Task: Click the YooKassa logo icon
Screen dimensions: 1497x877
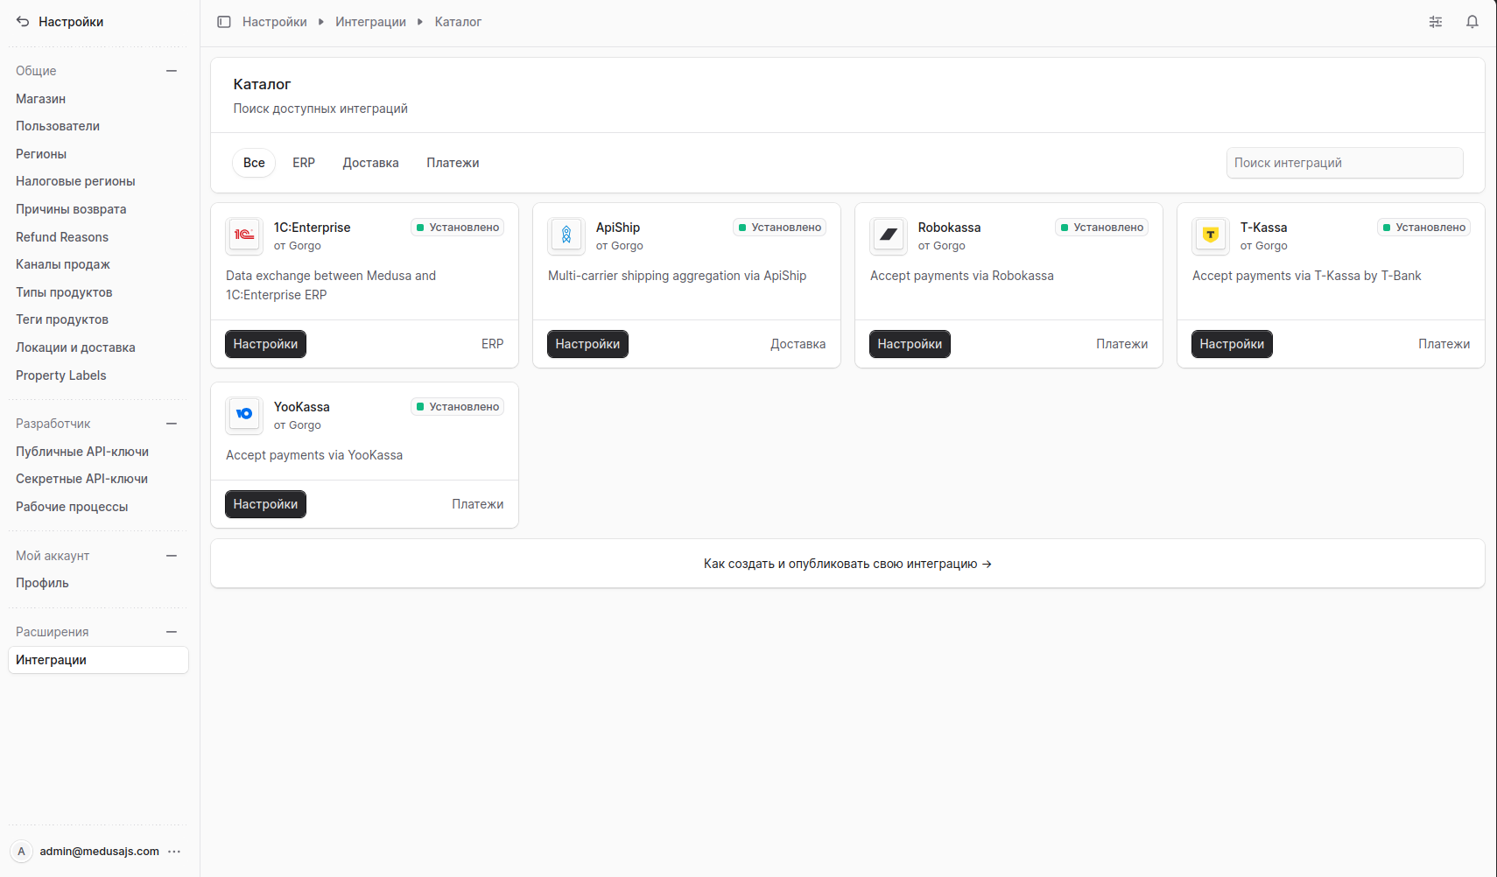Action: click(x=244, y=416)
